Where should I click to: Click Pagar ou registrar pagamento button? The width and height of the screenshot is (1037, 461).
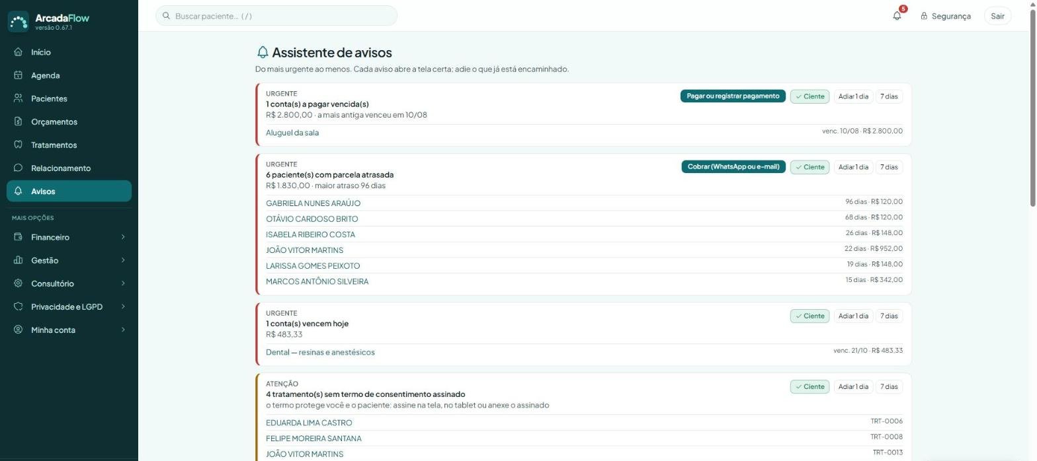click(x=733, y=96)
